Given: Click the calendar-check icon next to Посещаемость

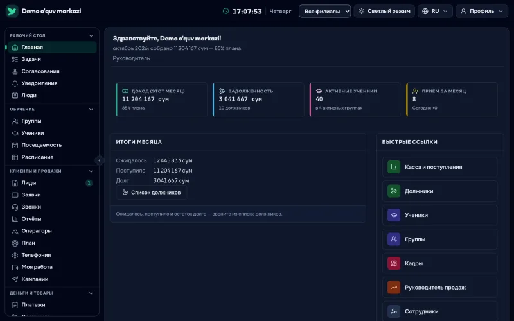Looking at the screenshot, I should pos(15,145).
